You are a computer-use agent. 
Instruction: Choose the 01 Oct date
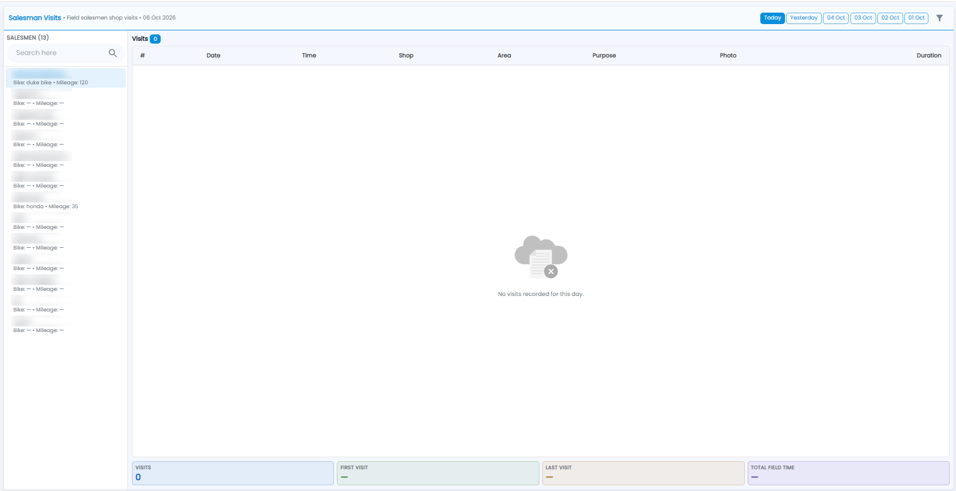[x=916, y=18]
